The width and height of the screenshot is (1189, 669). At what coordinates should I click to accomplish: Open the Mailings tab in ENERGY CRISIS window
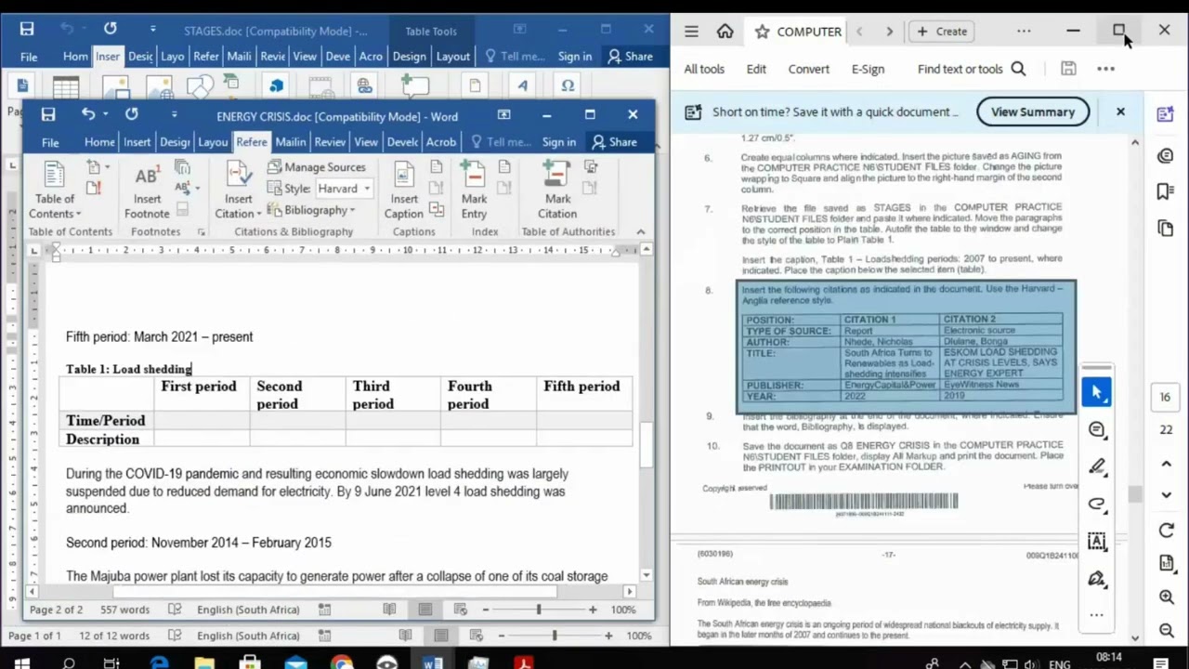[291, 142]
